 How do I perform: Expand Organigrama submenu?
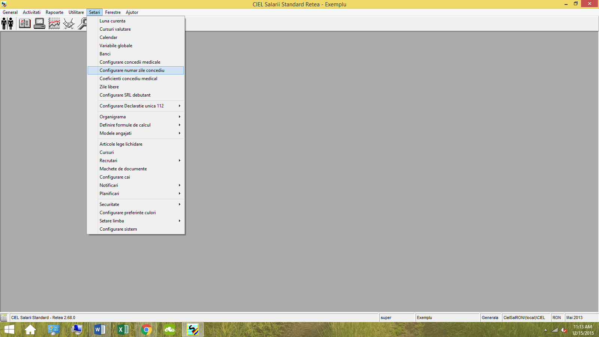click(136, 117)
